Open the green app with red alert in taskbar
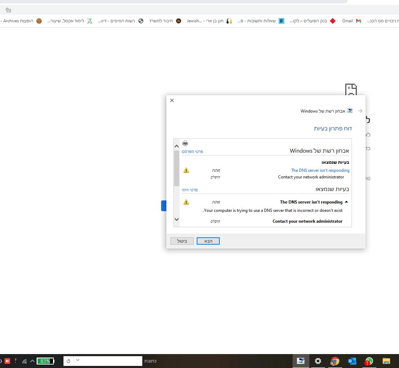The width and height of the screenshot is (399, 368). coord(369,361)
